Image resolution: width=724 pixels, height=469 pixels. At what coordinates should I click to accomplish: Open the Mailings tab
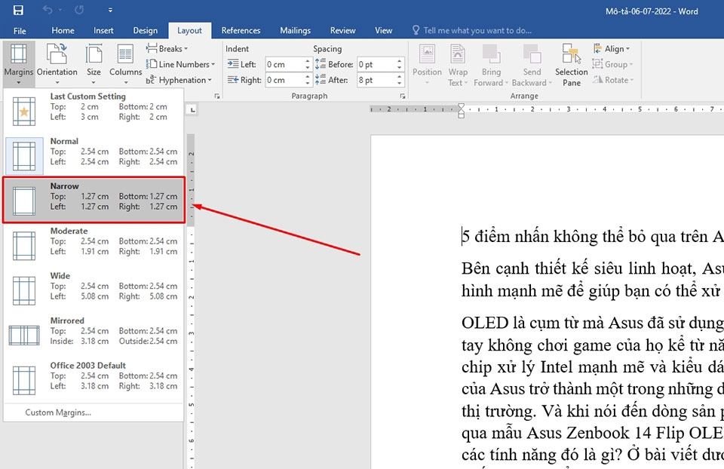[295, 30]
